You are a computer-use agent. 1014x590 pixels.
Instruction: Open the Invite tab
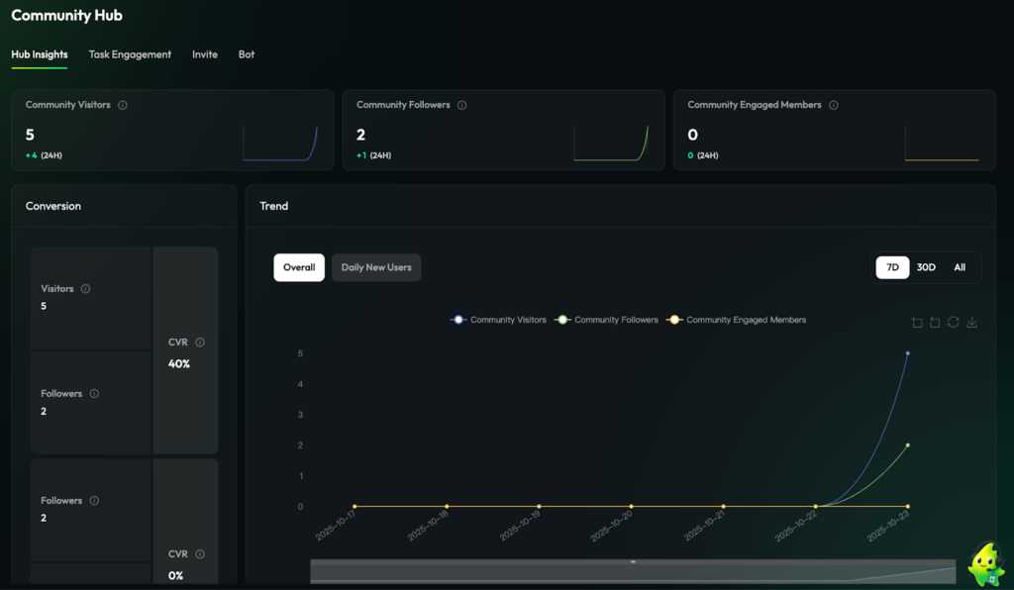click(x=205, y=54)
